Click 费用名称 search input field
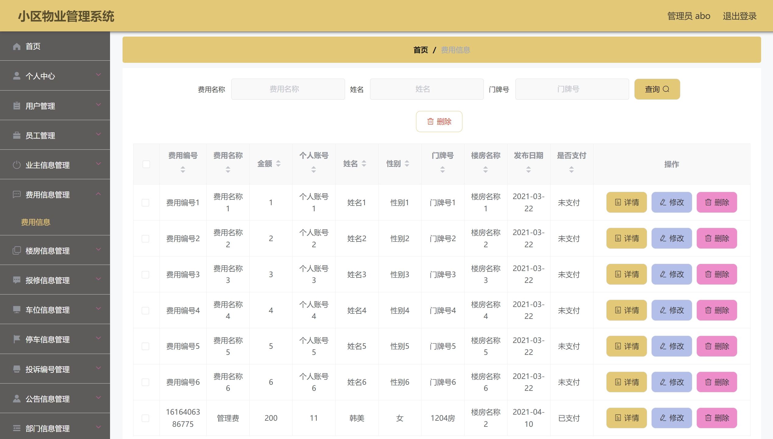 click(x=285, y=89)
